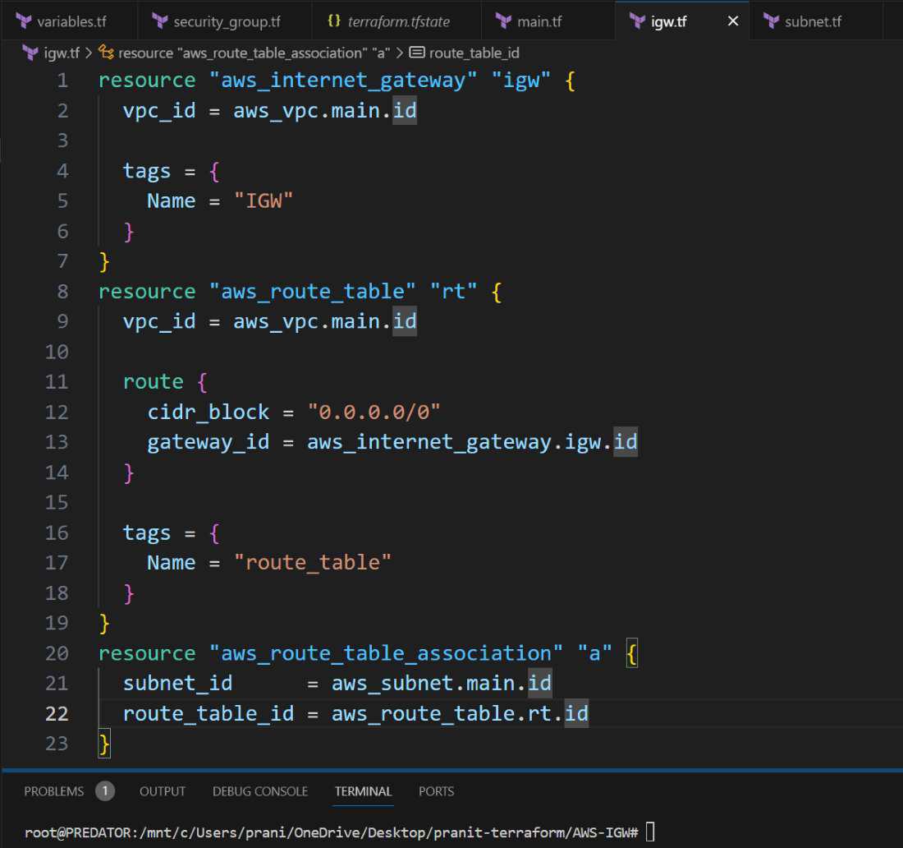The width and height of the screenshot is (903, 848).
Task: Close the igw.tf editor tab
Action: [733, 21]
